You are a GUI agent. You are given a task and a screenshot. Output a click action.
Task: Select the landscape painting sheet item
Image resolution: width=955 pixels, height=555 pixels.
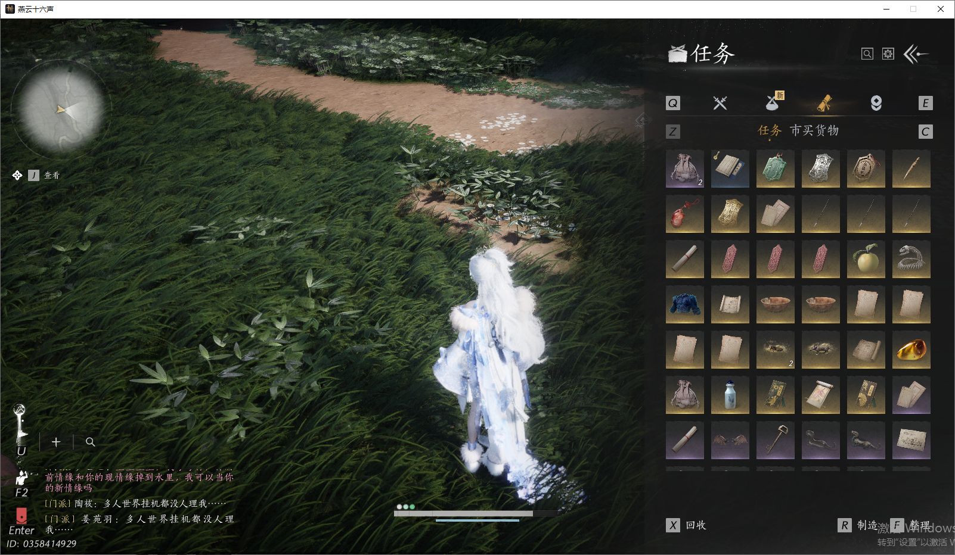pos(911,441)
